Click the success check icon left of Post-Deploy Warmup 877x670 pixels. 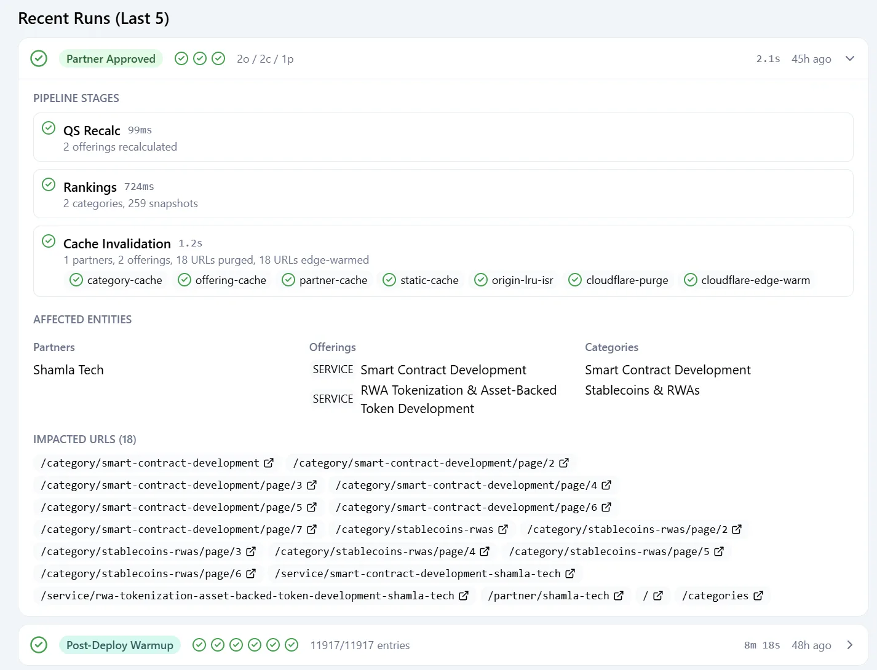39,645
